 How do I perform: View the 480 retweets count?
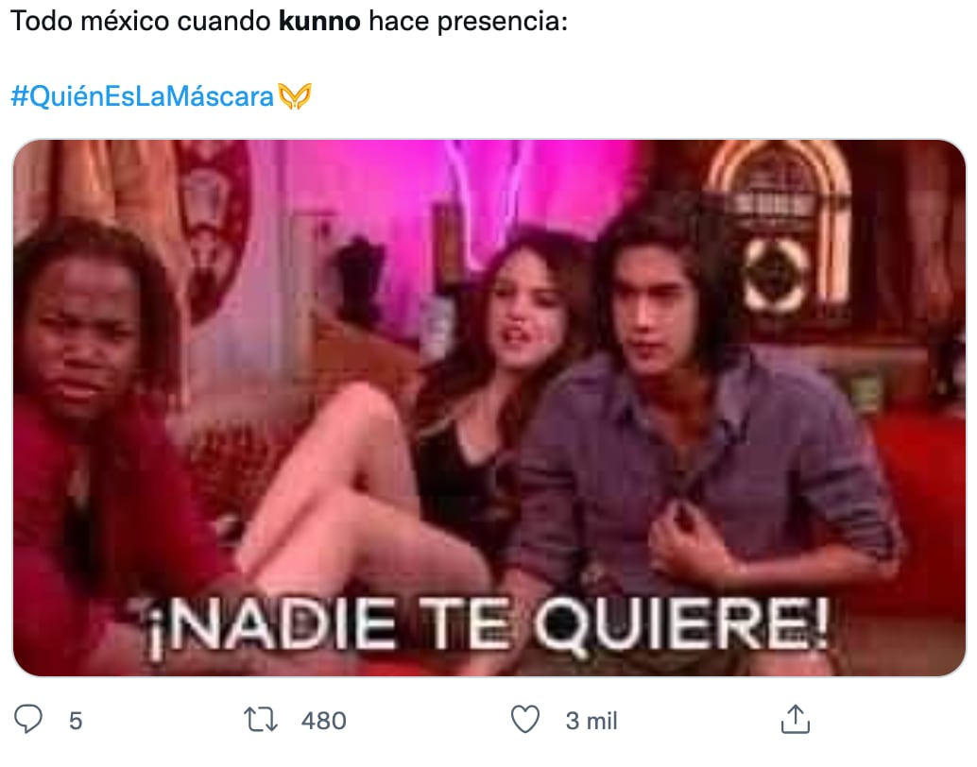click(x=323, y=721)
